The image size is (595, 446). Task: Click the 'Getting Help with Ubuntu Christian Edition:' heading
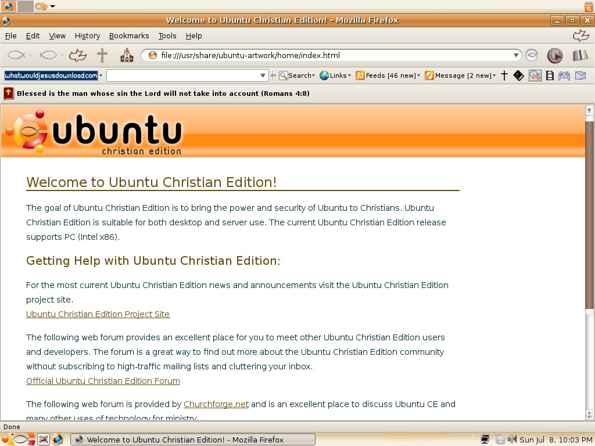[x=153, y=261]
